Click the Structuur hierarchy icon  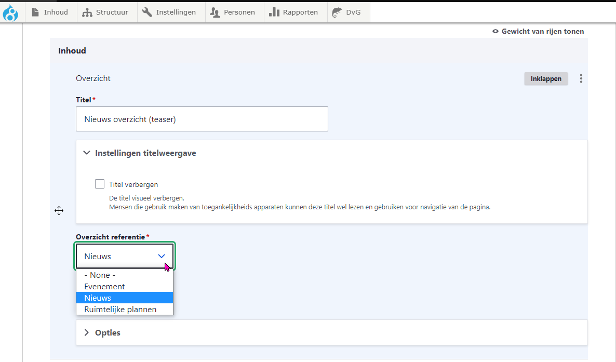click(x=87, y=12)
